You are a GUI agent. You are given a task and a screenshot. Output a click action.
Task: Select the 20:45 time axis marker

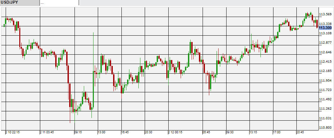300,132
